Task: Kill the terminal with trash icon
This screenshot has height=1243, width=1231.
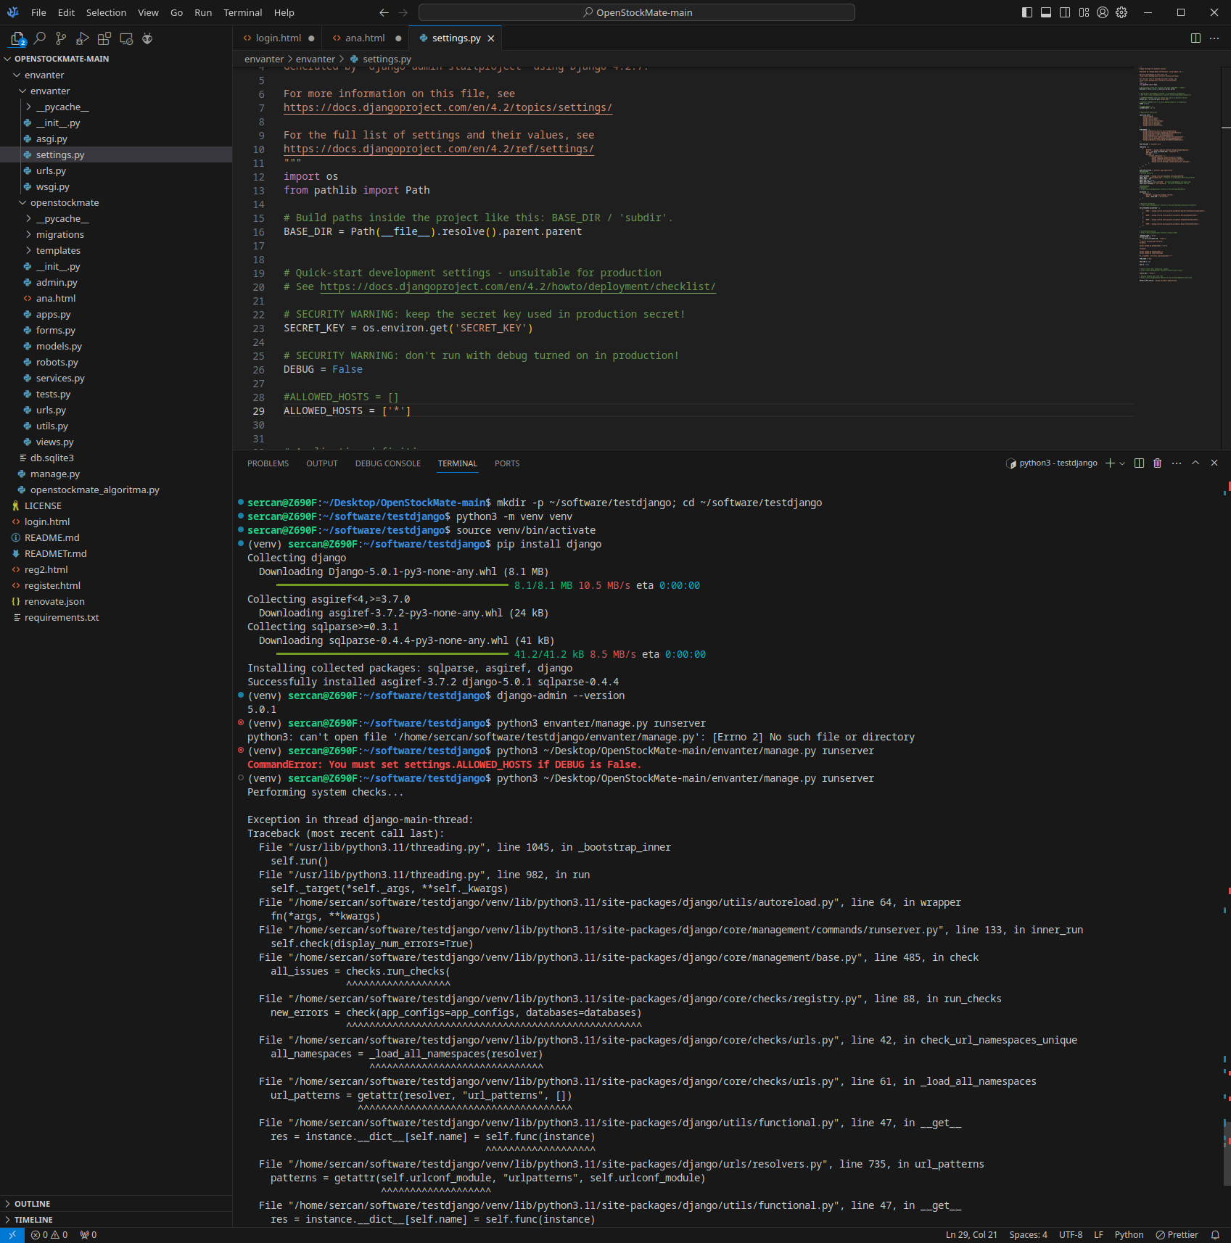Action: pos(1157,463)
